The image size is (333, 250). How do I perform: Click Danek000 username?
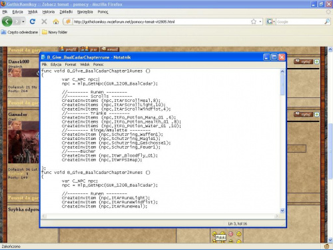(x=19, y=61)
